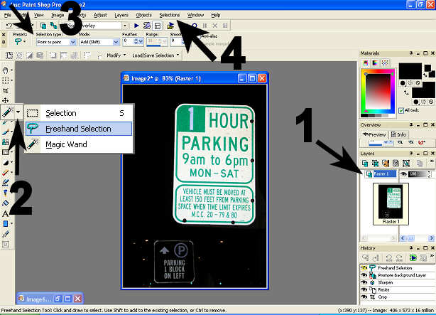
Task: Select the Crop tool in toolbox
Action: (x=5, y=90)
